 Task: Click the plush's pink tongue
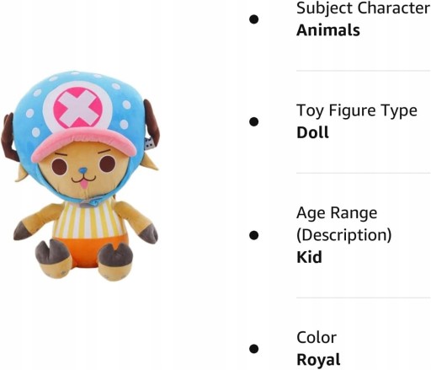pyautogui.click(x=84, y=185)
